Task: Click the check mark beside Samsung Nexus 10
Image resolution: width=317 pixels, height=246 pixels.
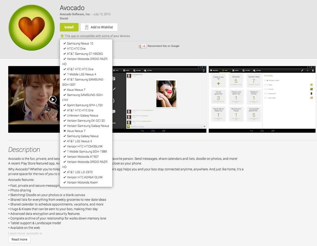Action: [x=65, y=43]
